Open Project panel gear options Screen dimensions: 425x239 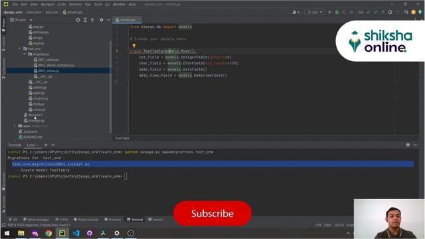point(102,20)
